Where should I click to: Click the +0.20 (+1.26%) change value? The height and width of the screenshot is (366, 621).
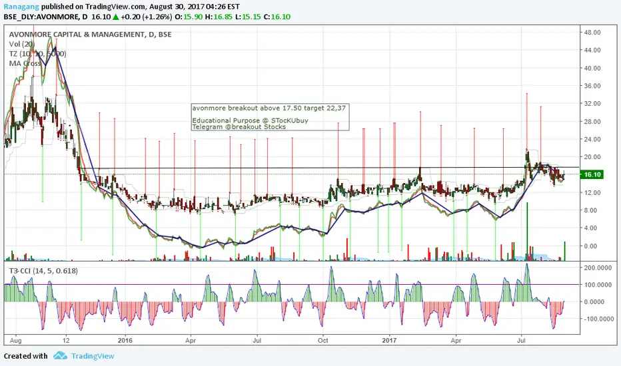146,17
